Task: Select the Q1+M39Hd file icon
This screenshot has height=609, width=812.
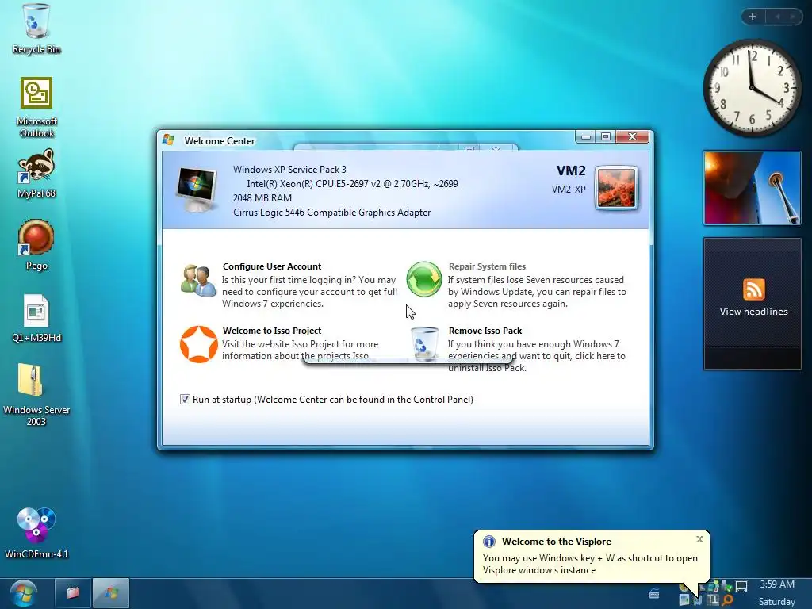Action: pos(36,319)
